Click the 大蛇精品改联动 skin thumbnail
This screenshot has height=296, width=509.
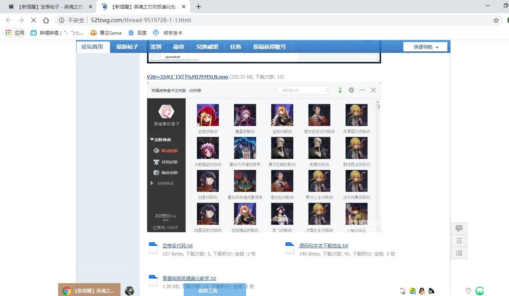[x=208, y=148]
